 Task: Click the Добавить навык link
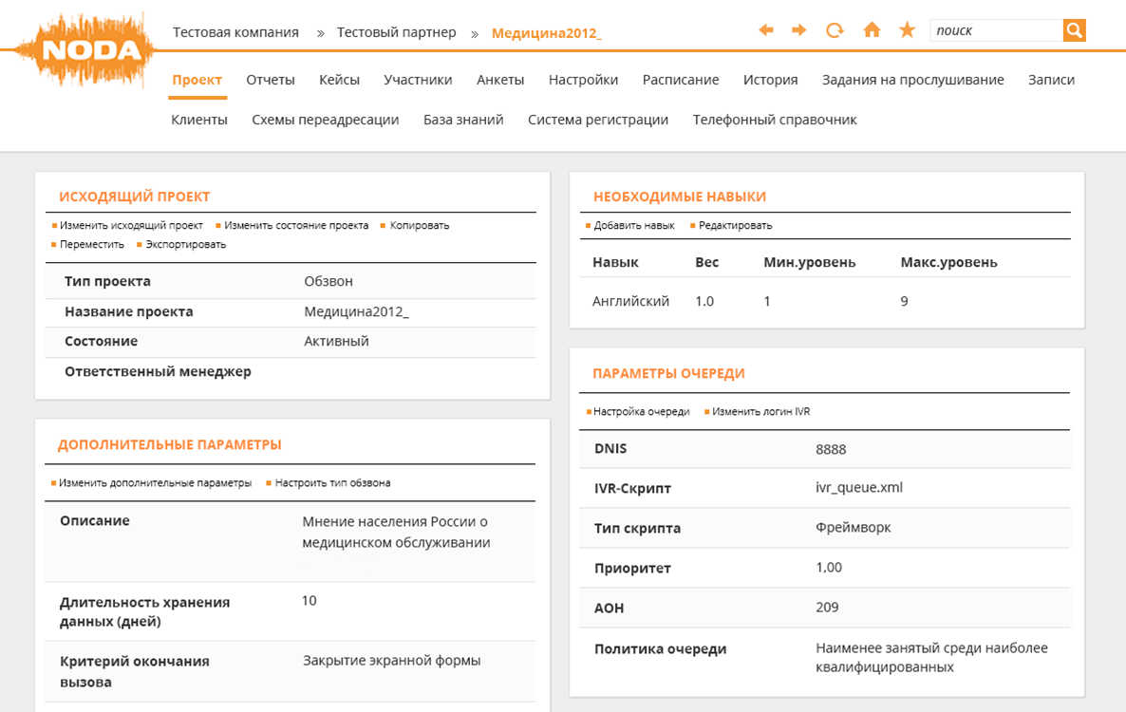pyautogui.click(x=634, y=225)
